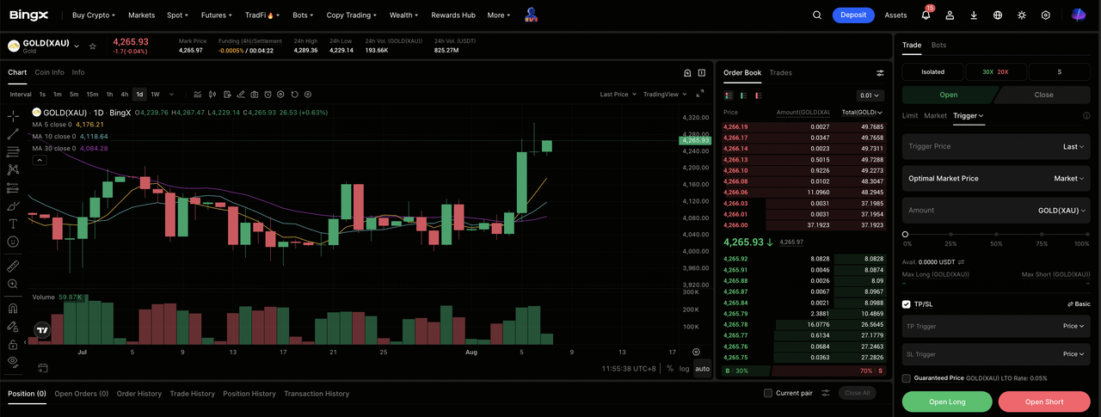Open notifications bell with 15 badge
The width and height of the screenshot is (1101, 417).
(x=926, y=15)
